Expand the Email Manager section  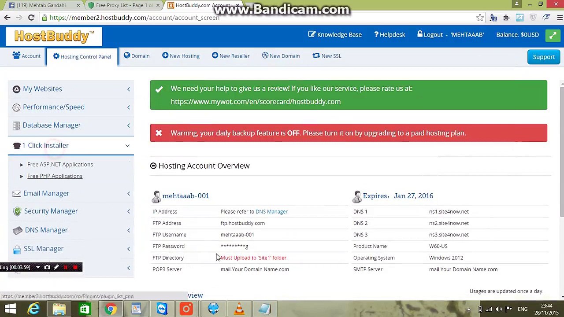71,193
